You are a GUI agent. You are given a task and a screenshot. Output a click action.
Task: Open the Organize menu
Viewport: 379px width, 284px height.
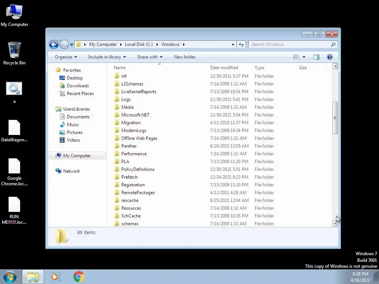tap(66, 57)
